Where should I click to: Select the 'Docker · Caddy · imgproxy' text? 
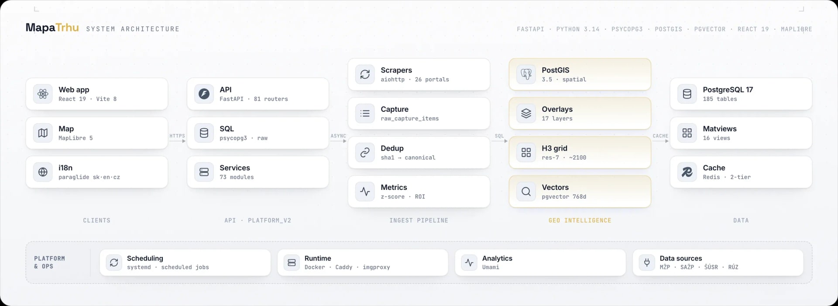point(347,267)
